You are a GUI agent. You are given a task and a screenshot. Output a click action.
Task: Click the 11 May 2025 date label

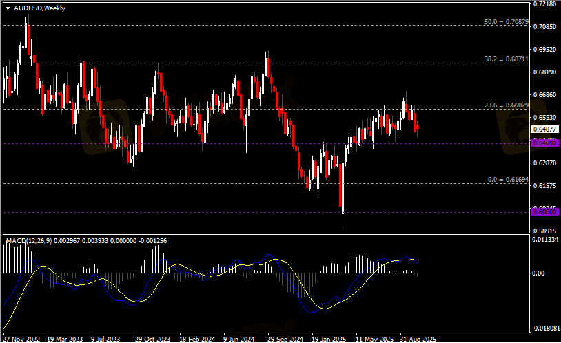(x=373, y=339)
